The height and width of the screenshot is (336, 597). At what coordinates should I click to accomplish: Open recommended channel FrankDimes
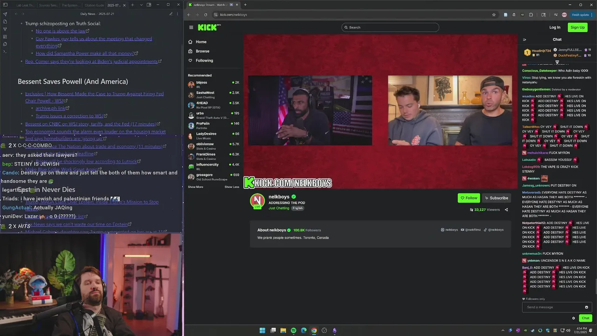point(214,156)
